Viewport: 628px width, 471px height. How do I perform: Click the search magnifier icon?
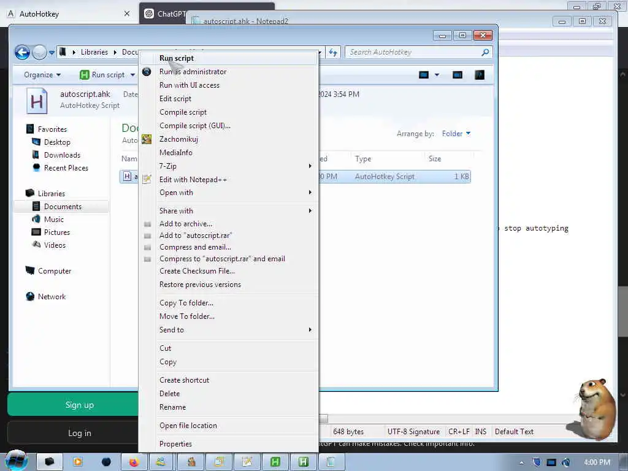485,52
